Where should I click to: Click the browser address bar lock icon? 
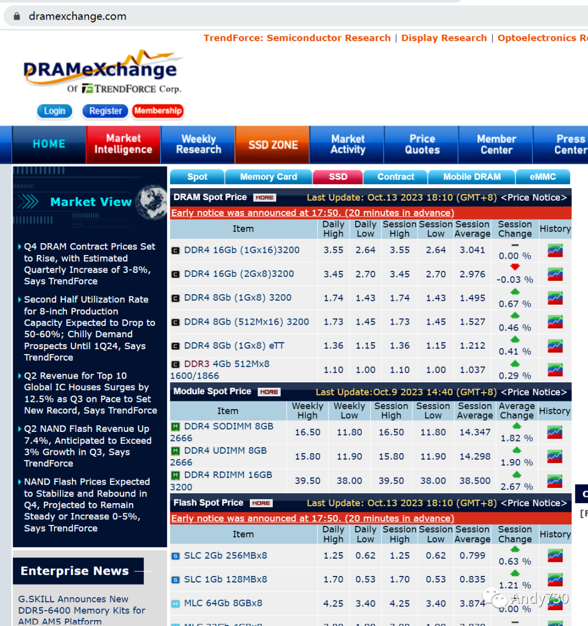pos(17,16)
